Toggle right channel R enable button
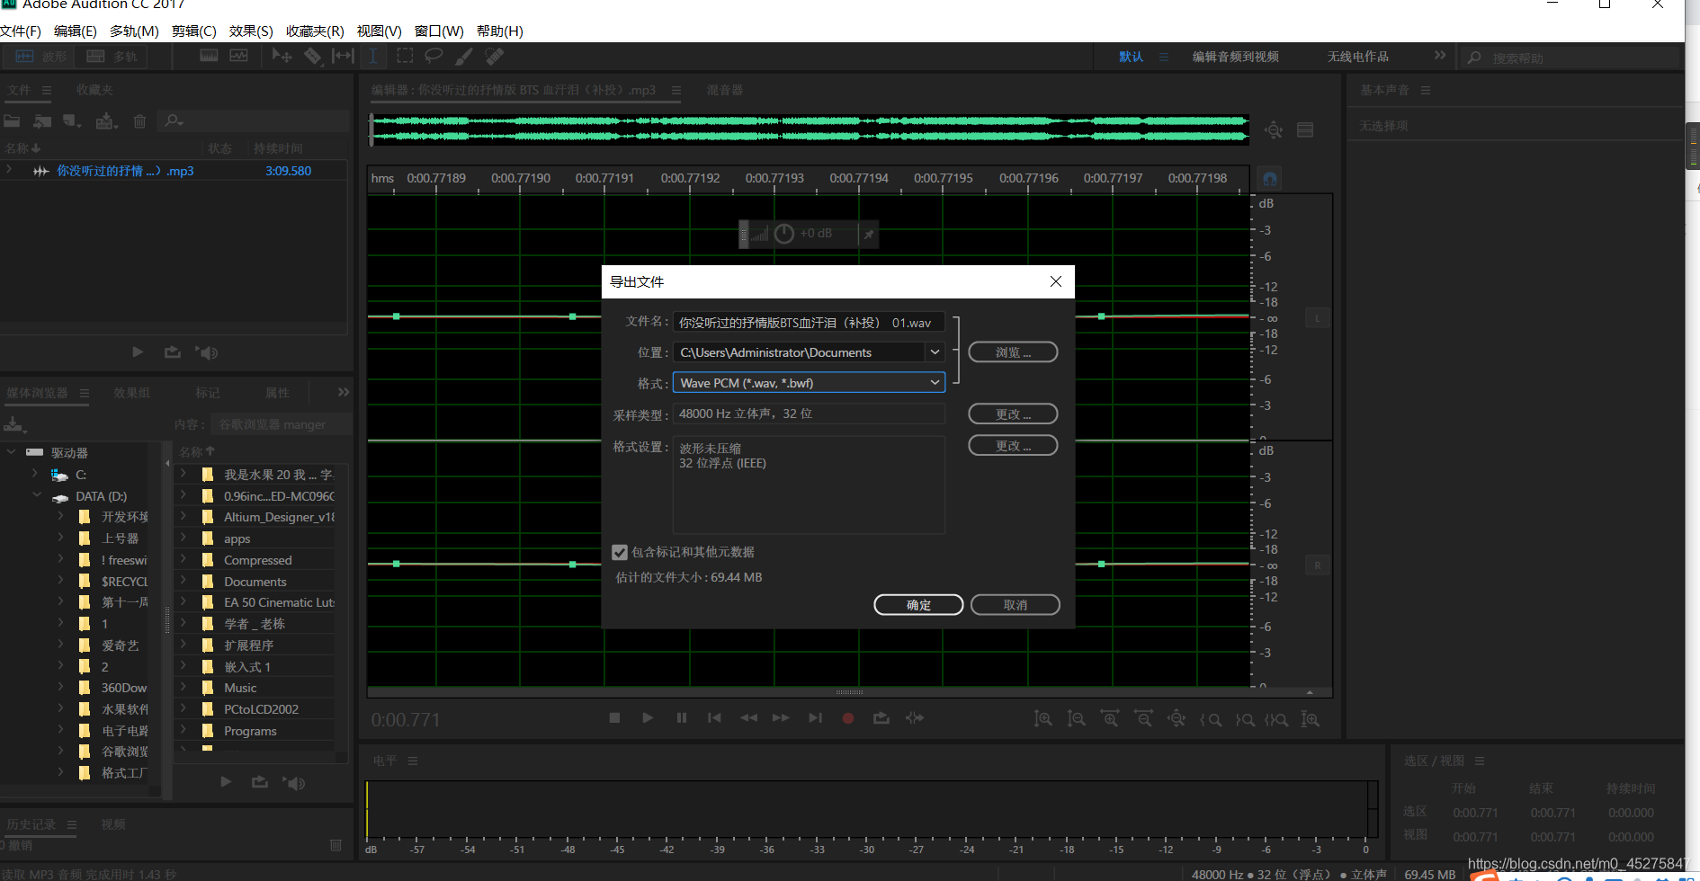The height and width of the screenshot is (881, 1700). coord(1317,565)
